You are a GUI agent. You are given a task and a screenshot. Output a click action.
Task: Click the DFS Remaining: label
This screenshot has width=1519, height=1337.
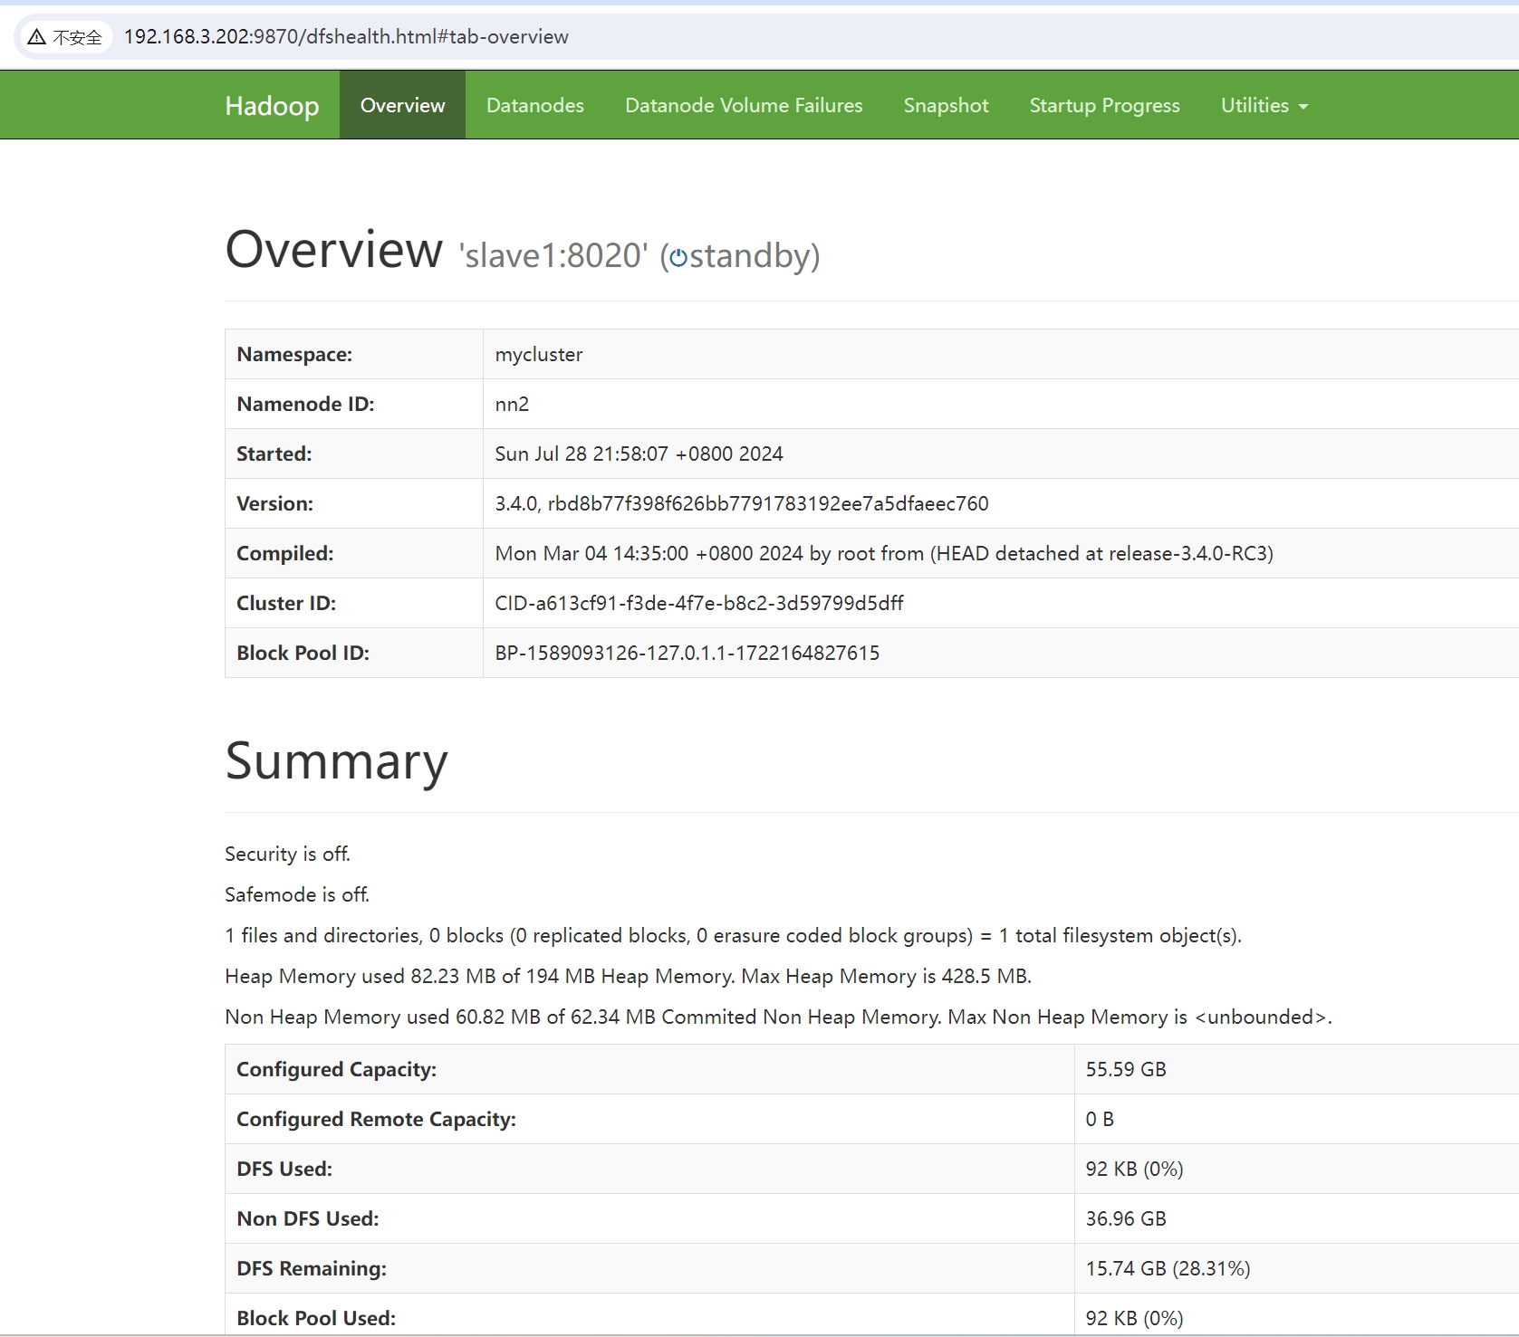312,1268
